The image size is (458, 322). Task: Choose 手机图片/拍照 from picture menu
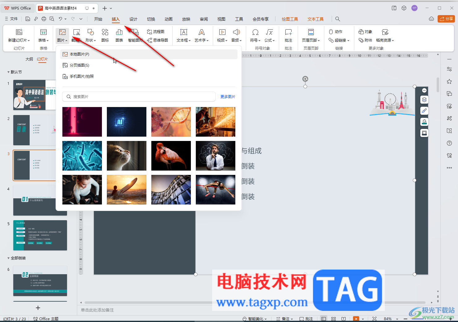point(149,76)
